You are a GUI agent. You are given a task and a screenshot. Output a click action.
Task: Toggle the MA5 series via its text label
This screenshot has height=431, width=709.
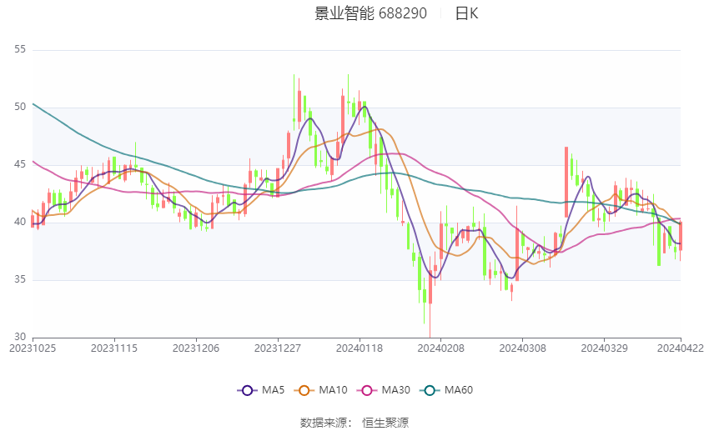(x=273, y=390)
